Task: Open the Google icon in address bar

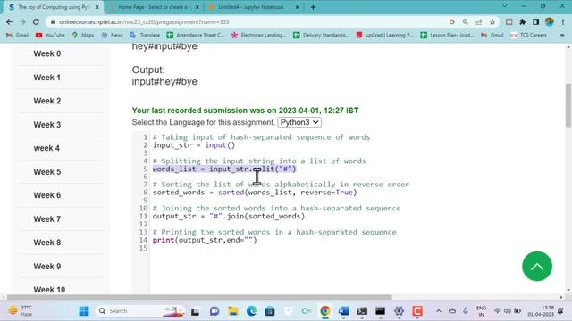Action: click(x=452, y=21)
